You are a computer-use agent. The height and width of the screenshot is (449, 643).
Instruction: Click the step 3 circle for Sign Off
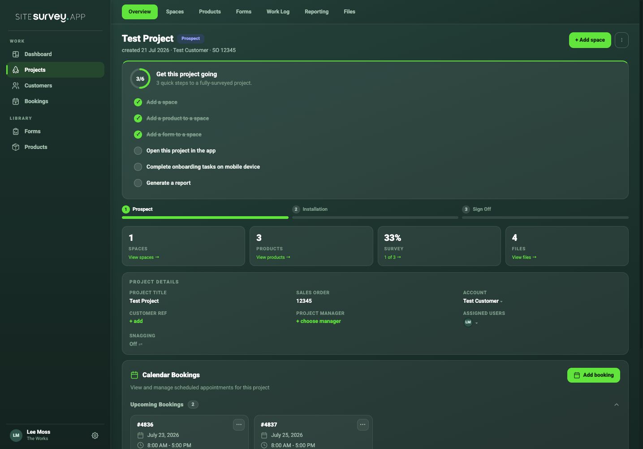click(466, 209)
